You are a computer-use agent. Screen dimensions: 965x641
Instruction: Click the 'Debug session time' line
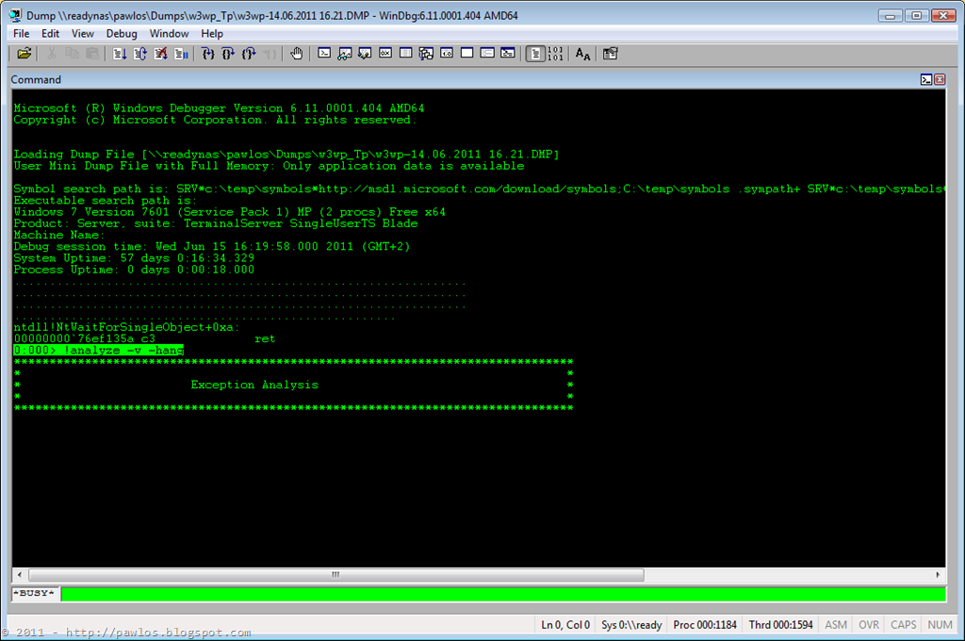pyautogui.click(x=212, y=246)
